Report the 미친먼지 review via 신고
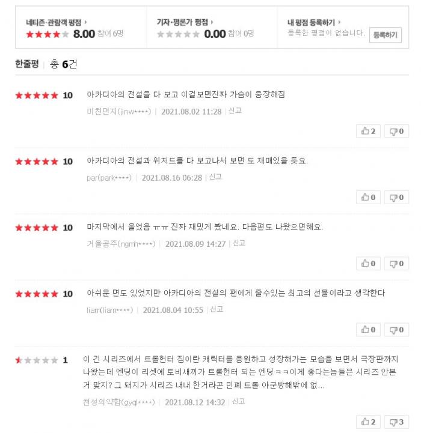The width and height of the screenshot is (421, 433). 235,111
